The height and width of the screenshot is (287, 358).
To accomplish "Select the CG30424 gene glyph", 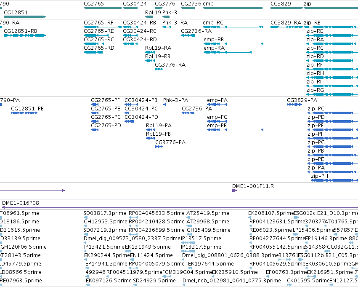I will tap(130, 8).
